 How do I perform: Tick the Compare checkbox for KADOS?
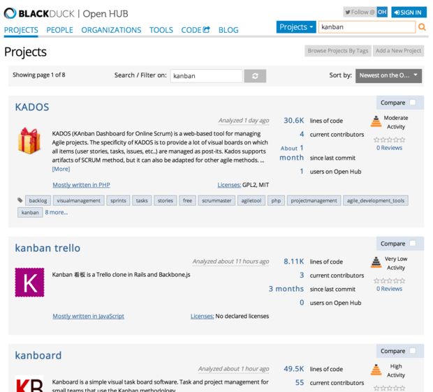tap(413, 103)
